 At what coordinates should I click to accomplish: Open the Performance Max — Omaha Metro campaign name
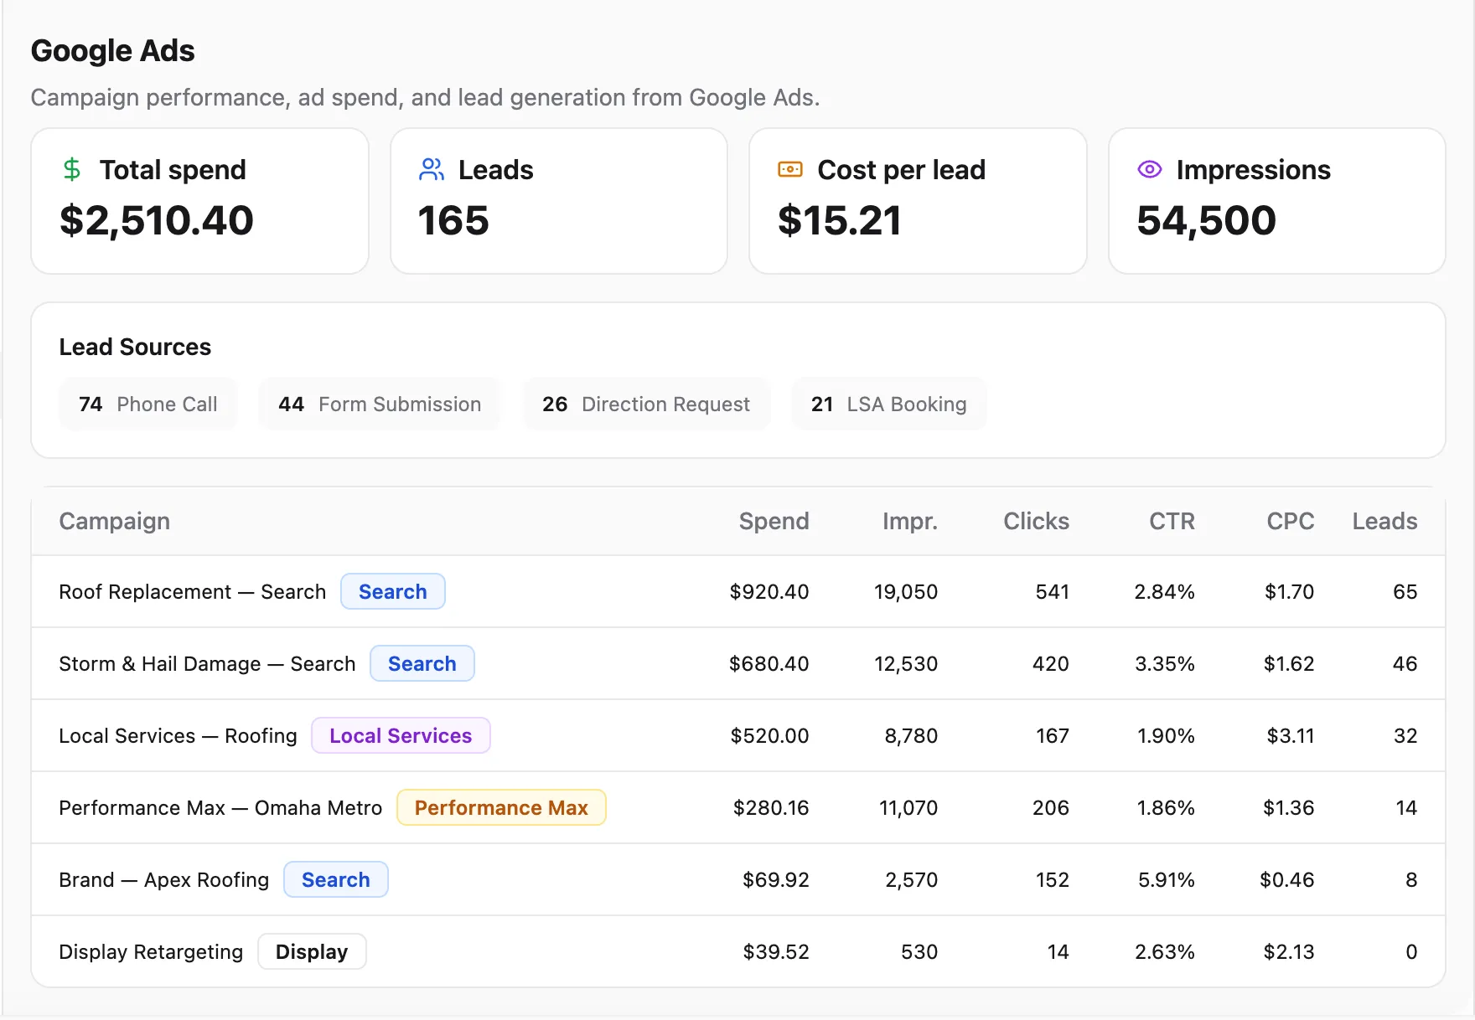[x=221, y=808]
